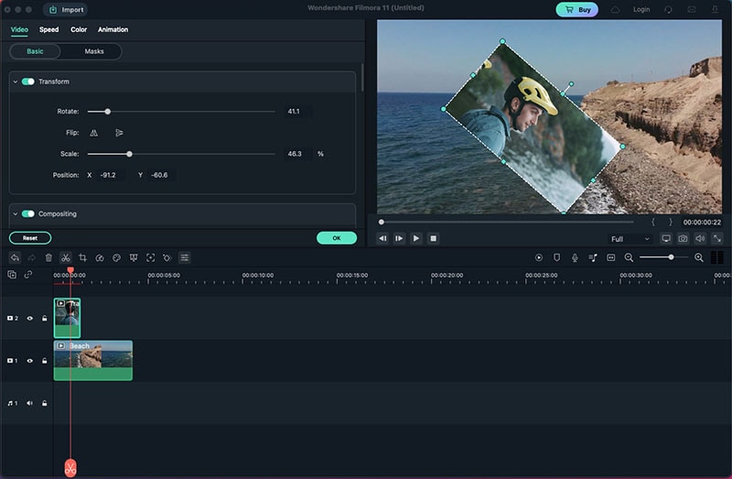Flip clip horizontally icon
Screen dimensions: 732x479
point(94,133)
